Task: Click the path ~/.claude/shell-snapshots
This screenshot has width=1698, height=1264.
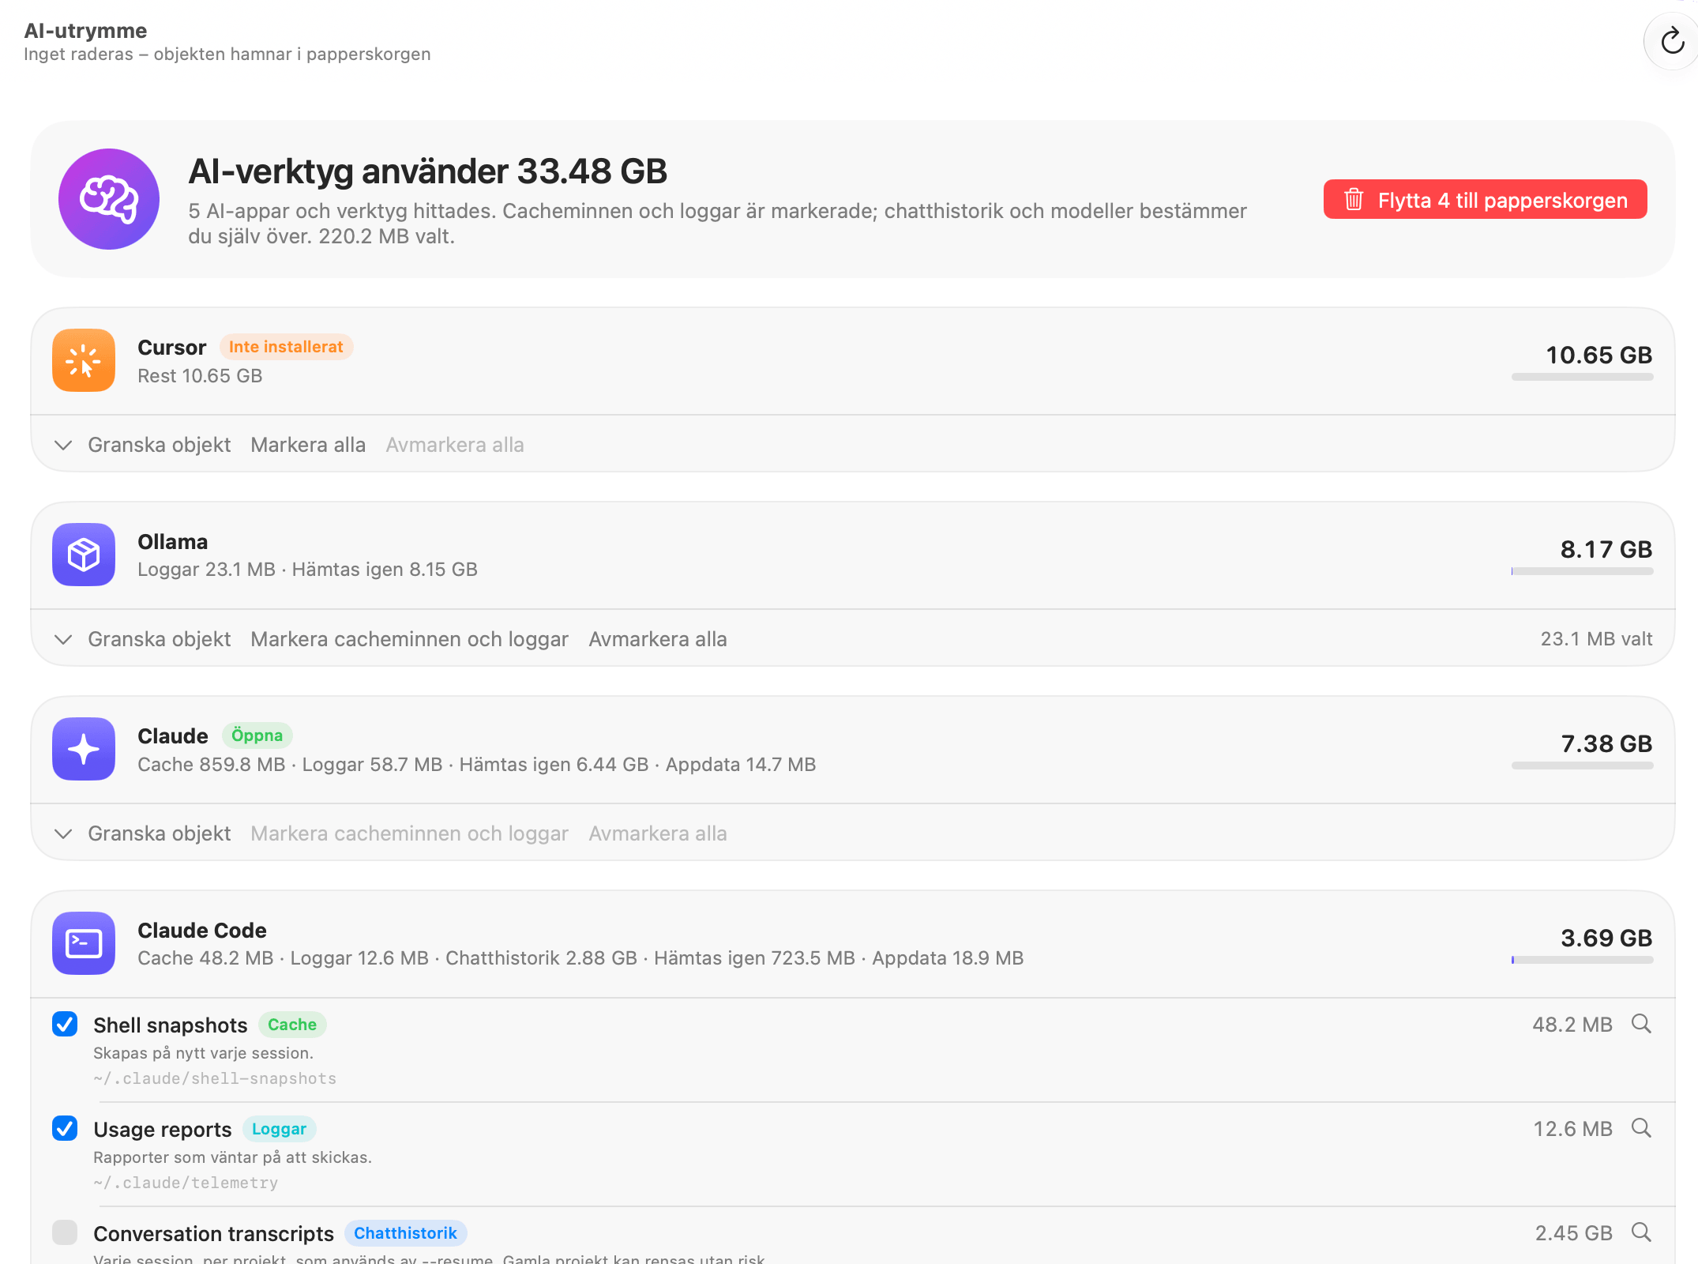Action: click(x=215, y=1078)
